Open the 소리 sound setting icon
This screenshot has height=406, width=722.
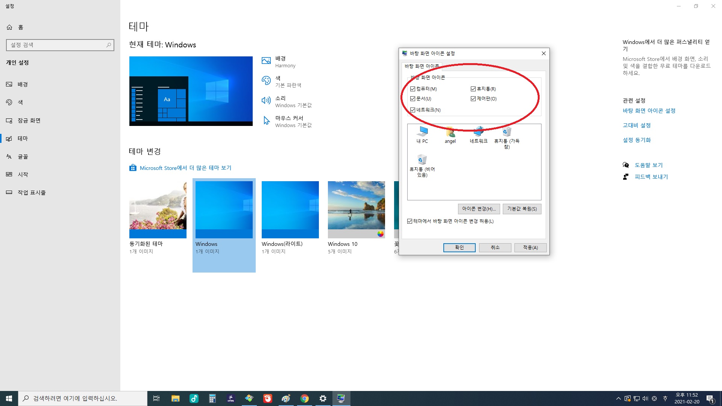(266, 100)
